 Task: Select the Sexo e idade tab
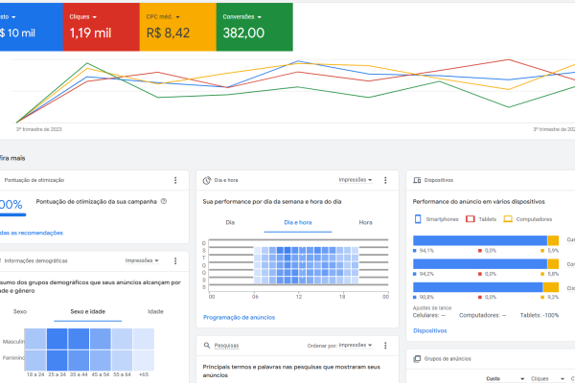point(87,311)
